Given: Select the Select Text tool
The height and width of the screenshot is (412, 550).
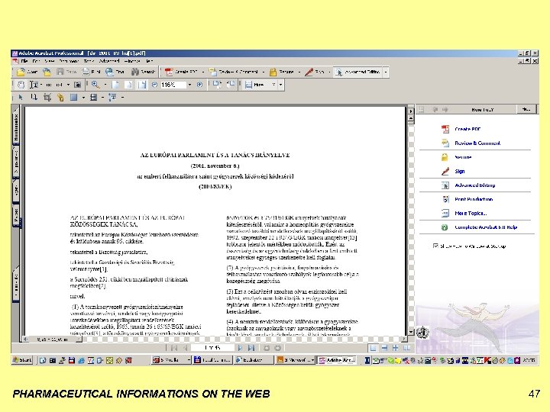Looking at the screenshot, I should [34, 85].
